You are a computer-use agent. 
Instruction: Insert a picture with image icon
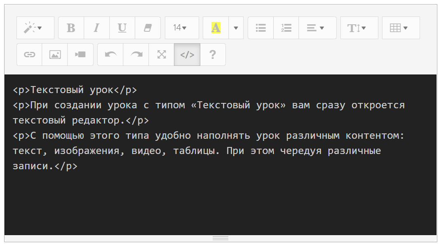click(55, 54)
